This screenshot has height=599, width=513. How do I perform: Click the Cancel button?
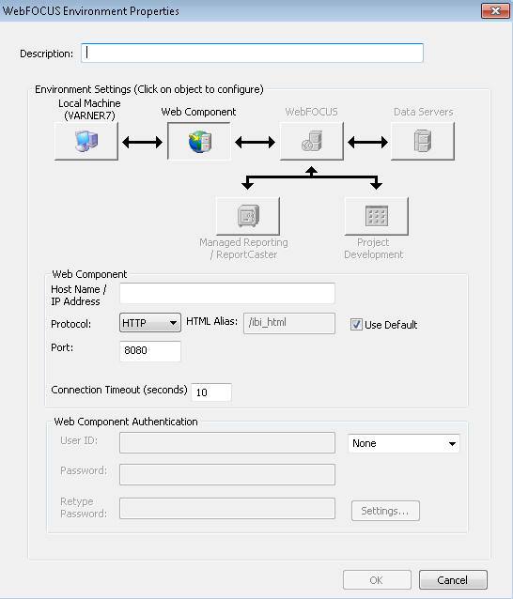453,580
